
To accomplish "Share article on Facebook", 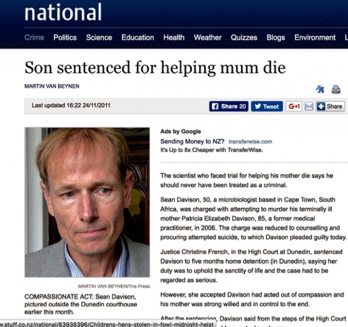I will [228, 106].
